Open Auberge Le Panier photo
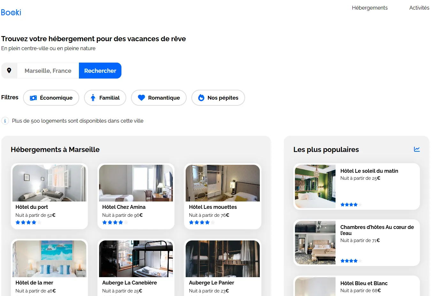The width and height of the screenshot is (433, 296). pyautogui.click(x=223, y=259)
